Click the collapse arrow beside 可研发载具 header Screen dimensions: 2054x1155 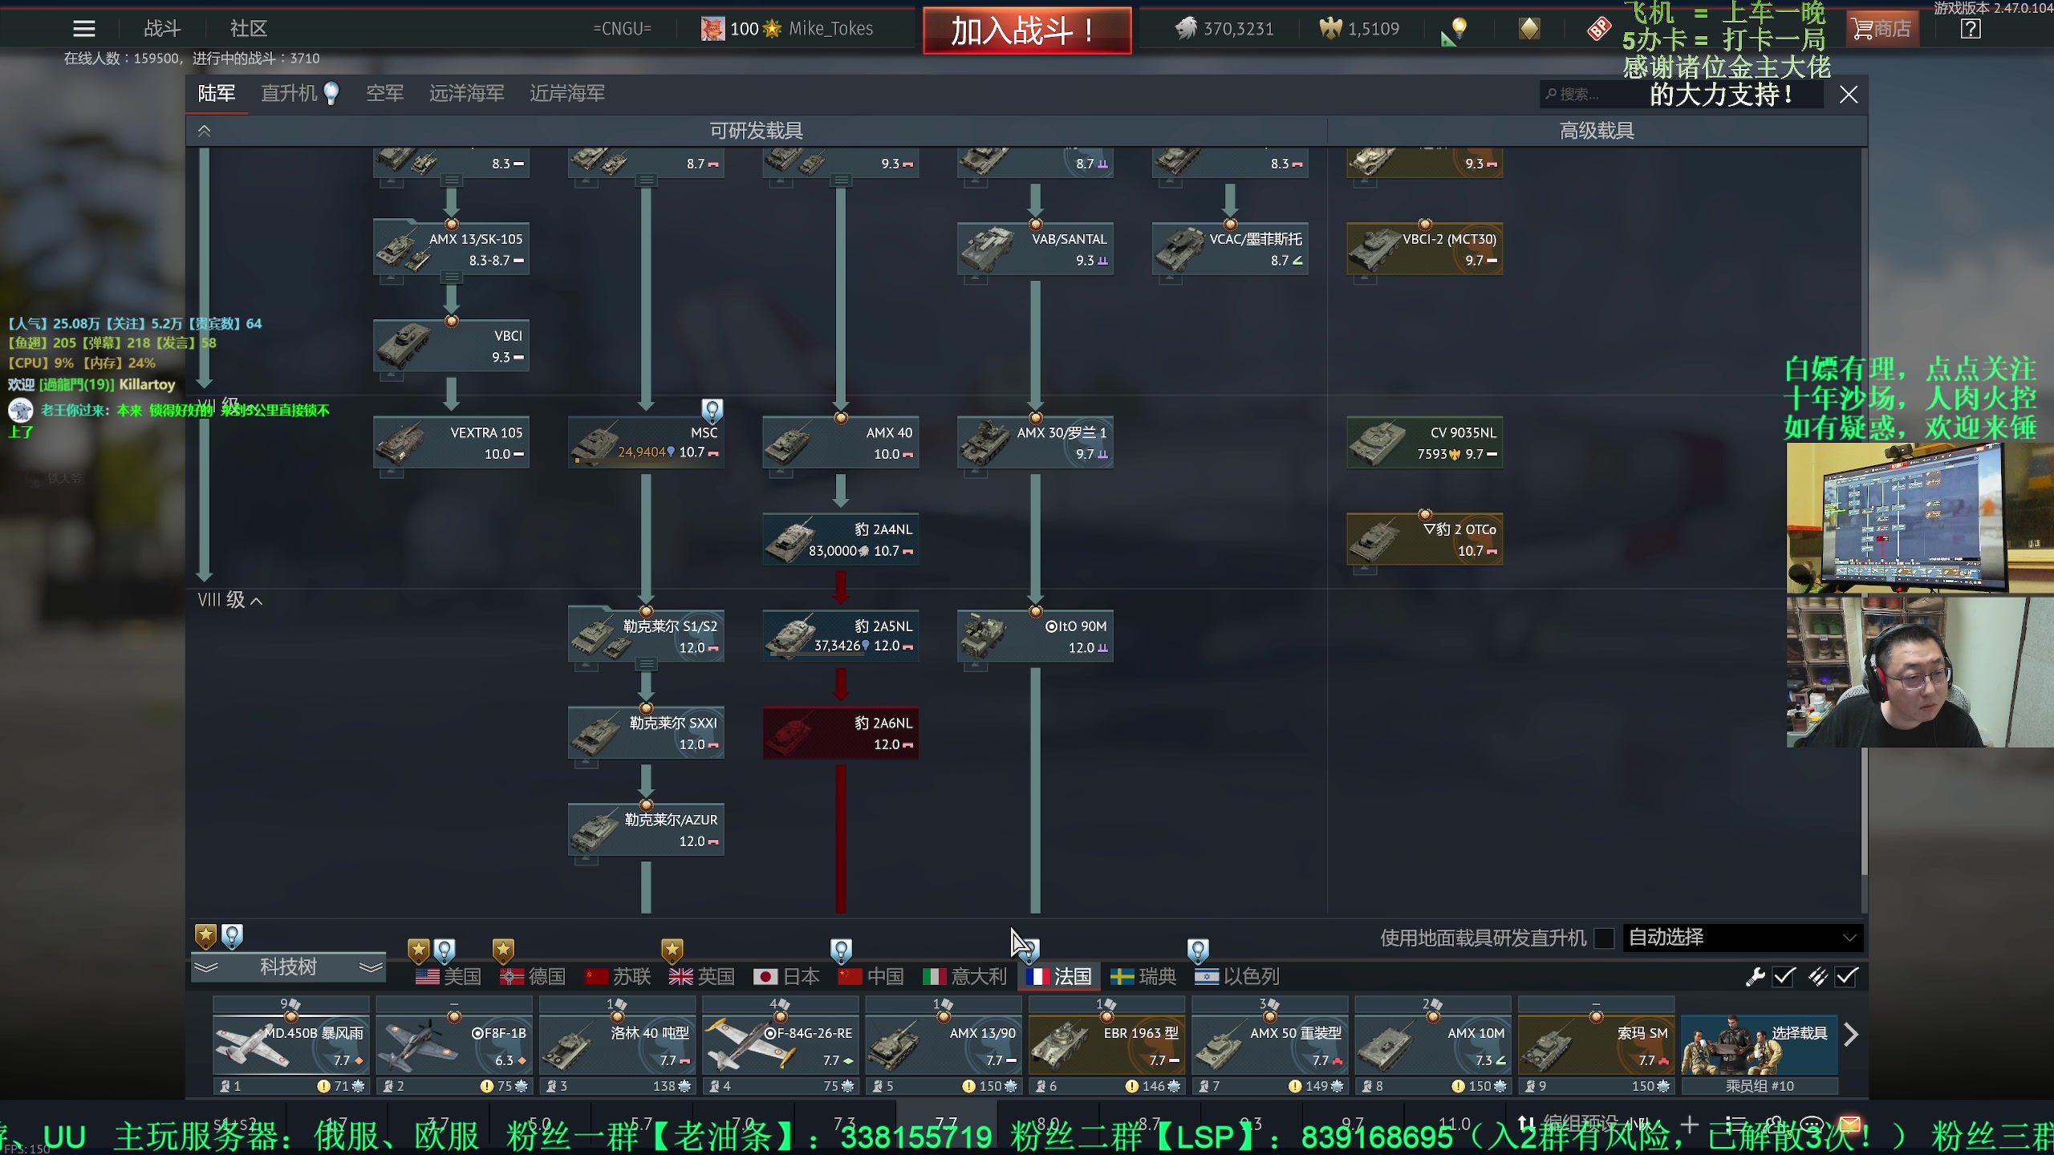(x=205, y=131)
